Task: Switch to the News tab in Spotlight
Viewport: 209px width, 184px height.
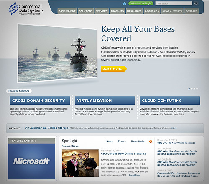Action: coord(110,141)
